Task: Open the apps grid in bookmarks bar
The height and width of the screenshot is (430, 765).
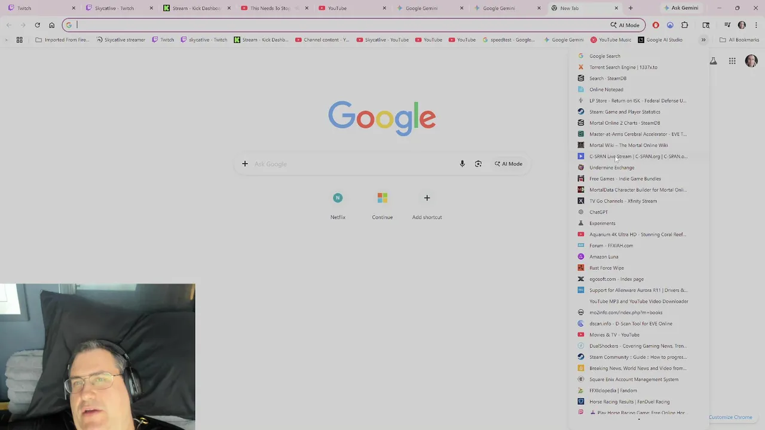Action: 19,40
